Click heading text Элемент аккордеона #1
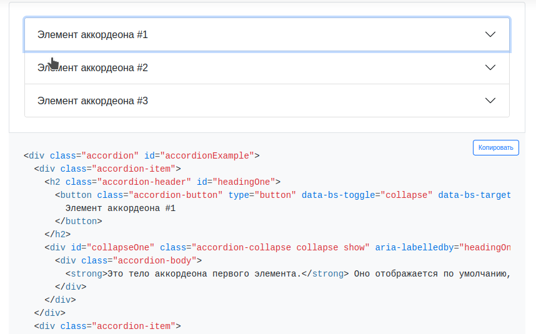536x334 pixels. 92,35
